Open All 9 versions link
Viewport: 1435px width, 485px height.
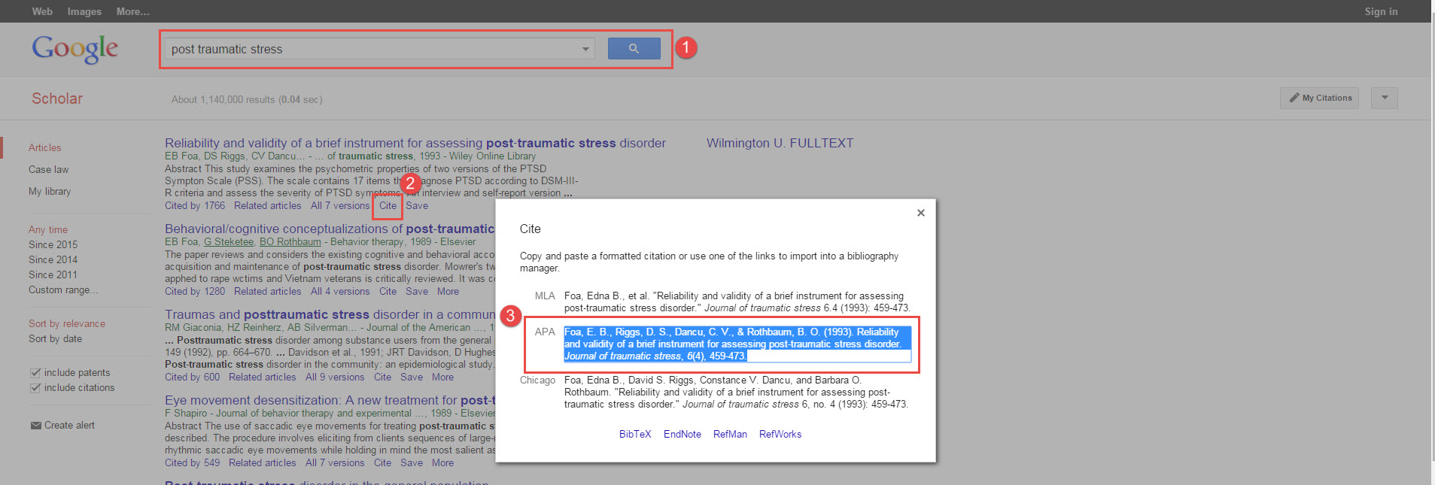click(x=335, y=377)
